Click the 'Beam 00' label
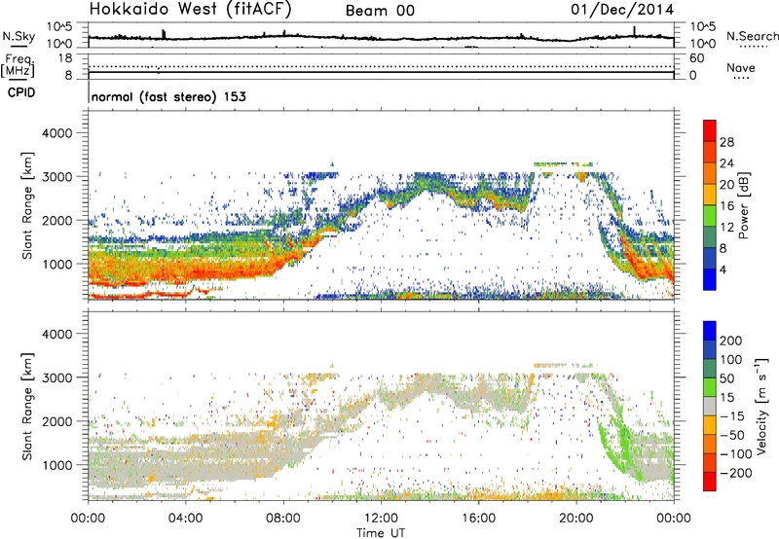The height and width of the screenshot is (539, 779). click(380, 11)
